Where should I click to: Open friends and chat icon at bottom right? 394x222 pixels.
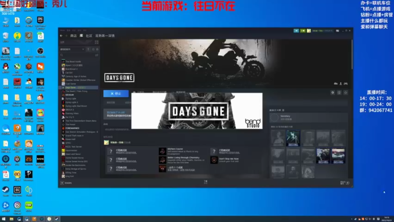pos(344,183)
